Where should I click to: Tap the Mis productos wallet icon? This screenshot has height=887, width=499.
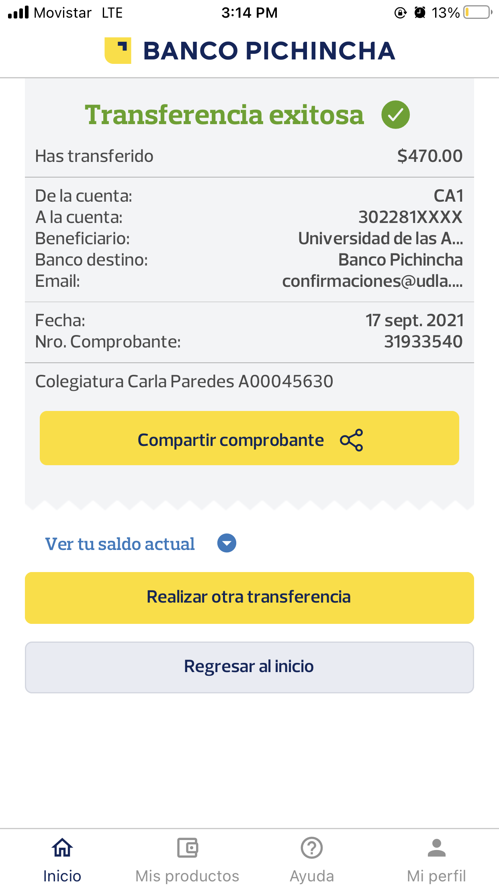[187, 848]
